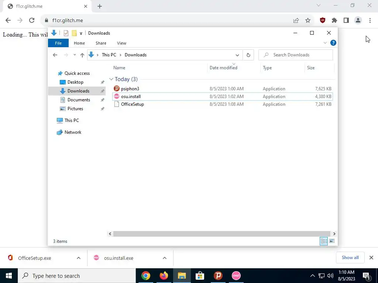
Task: Open Microsoft Store from the taskbar
Action: tap(200, 276)
